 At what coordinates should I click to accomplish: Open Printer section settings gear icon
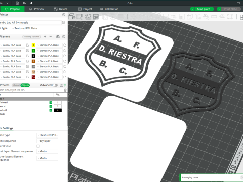tap(64, 15)
